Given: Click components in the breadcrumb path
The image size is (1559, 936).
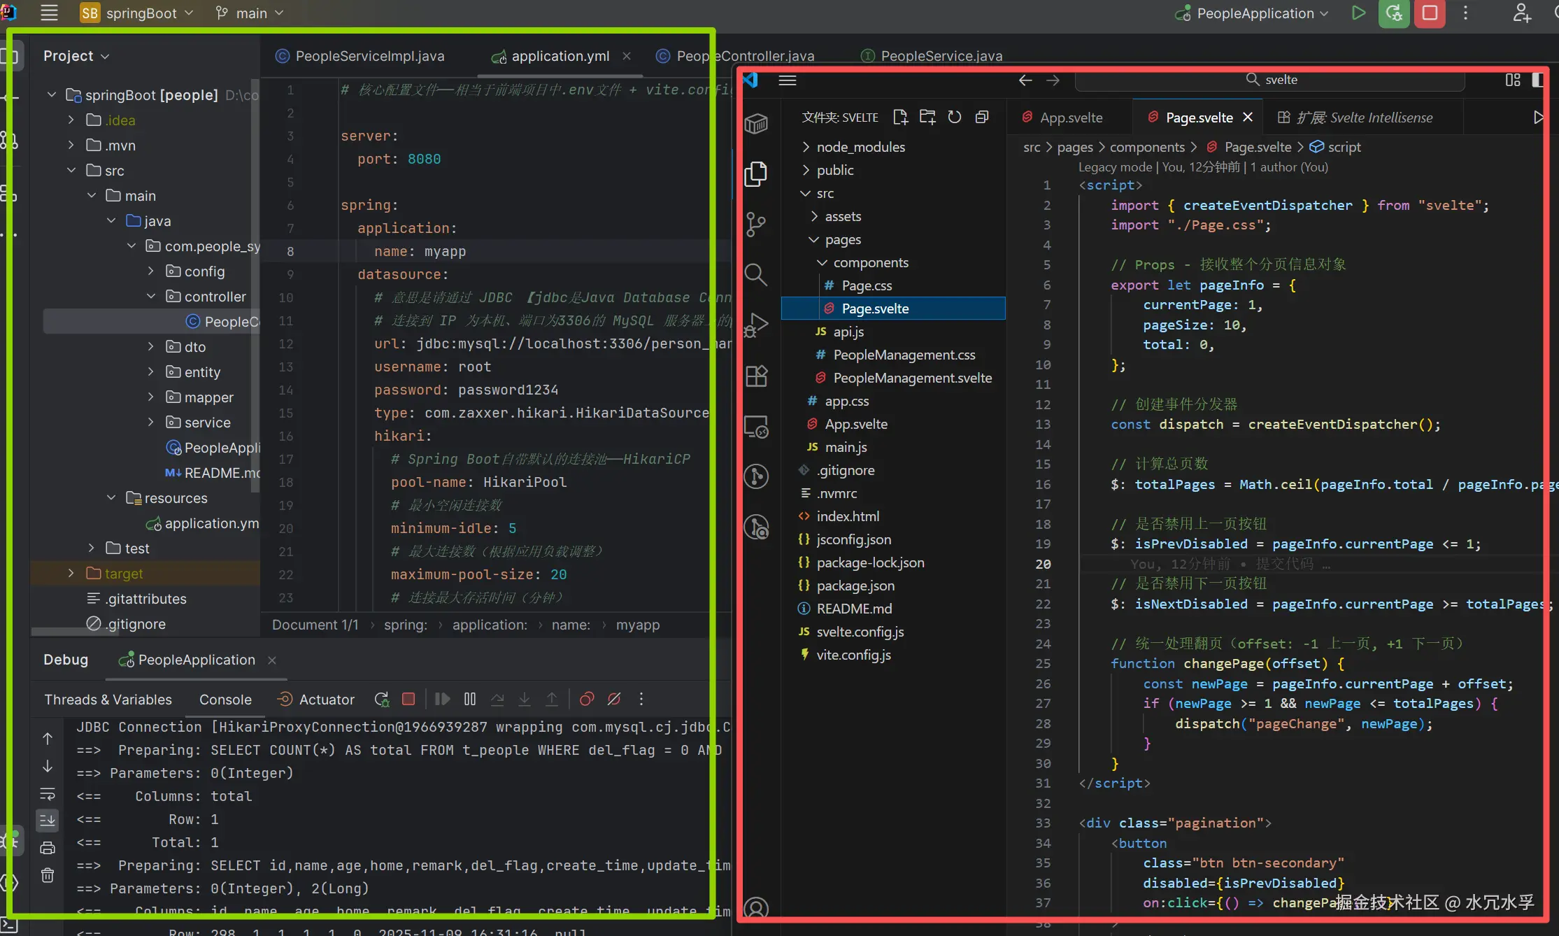Looking at the screenshot, I should click(x=1147, y=147).
